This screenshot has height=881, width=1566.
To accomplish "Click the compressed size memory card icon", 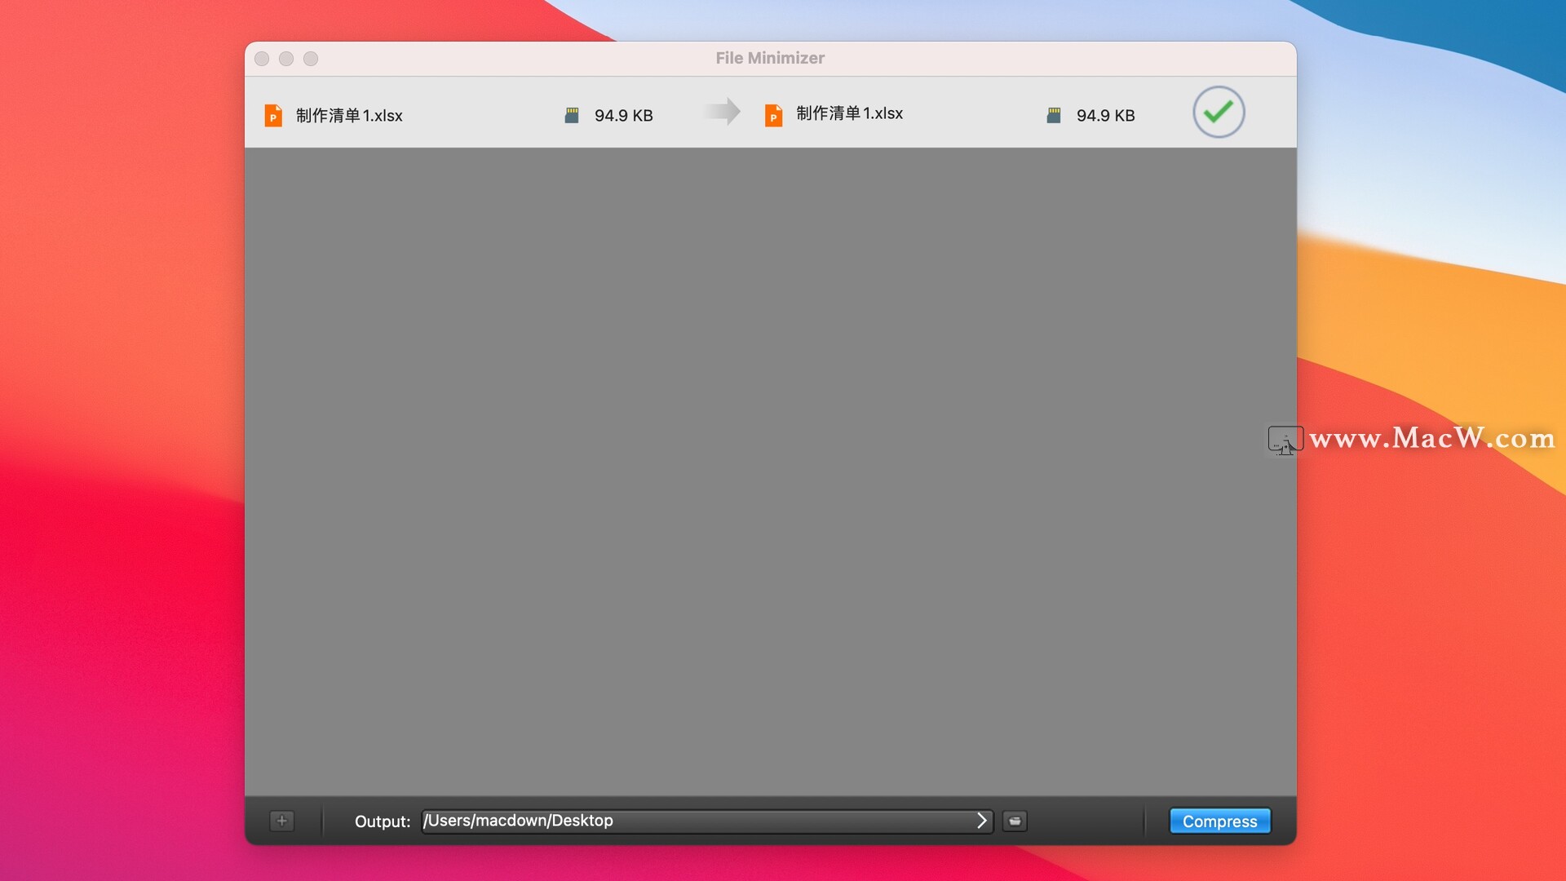I will pyautogui.click(x=1054, y=116).
